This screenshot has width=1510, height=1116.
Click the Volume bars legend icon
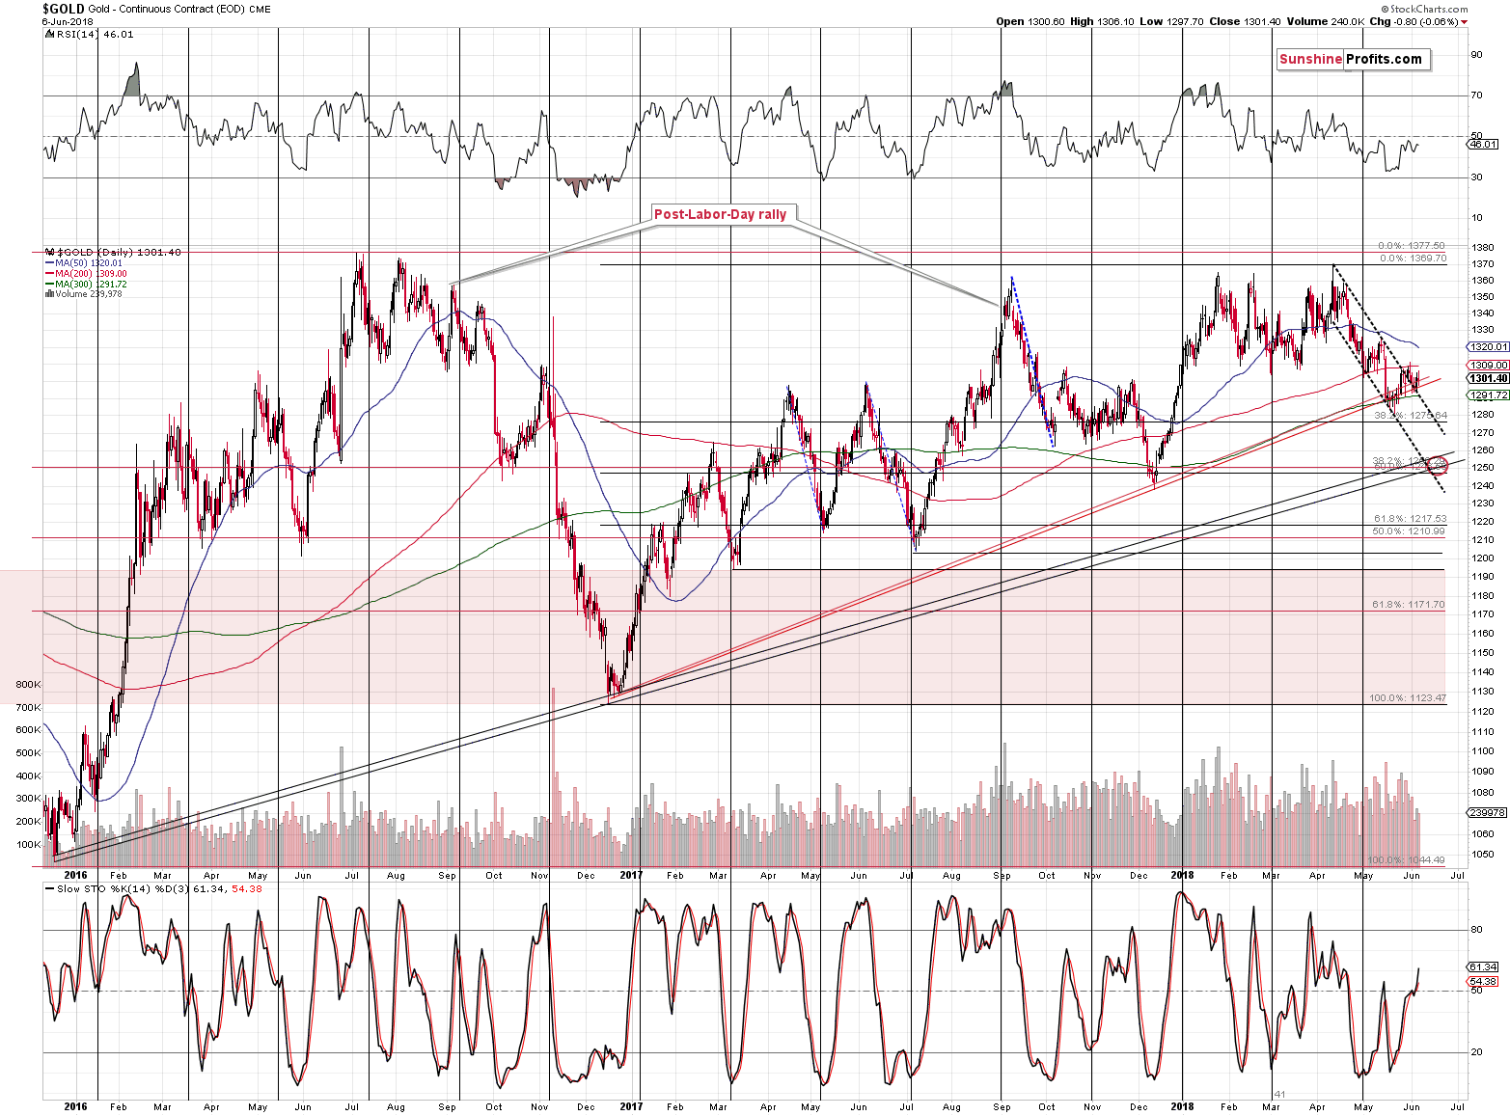[49, 294]
